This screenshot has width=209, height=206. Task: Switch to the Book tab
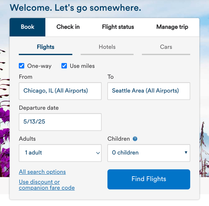pyautogui.click(x=27, y=27)
